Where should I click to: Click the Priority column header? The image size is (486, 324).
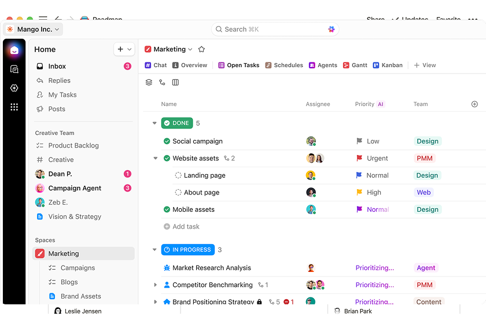pos(370,104)
